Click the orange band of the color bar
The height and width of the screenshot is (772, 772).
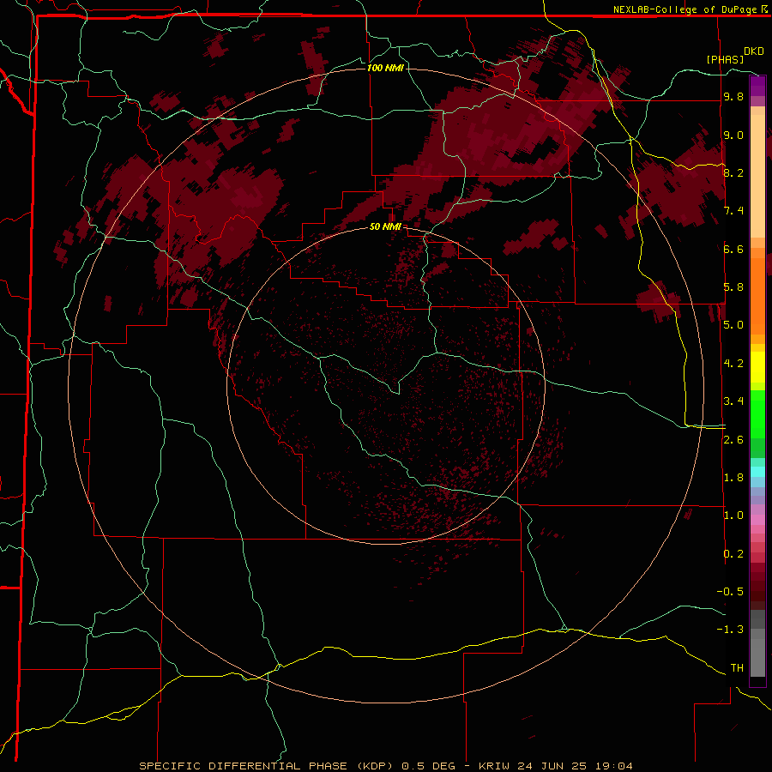coord(757,295)
